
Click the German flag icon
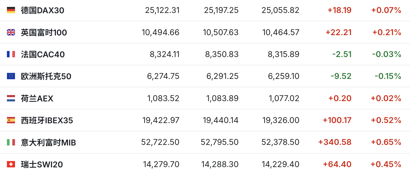pos(11,10)
